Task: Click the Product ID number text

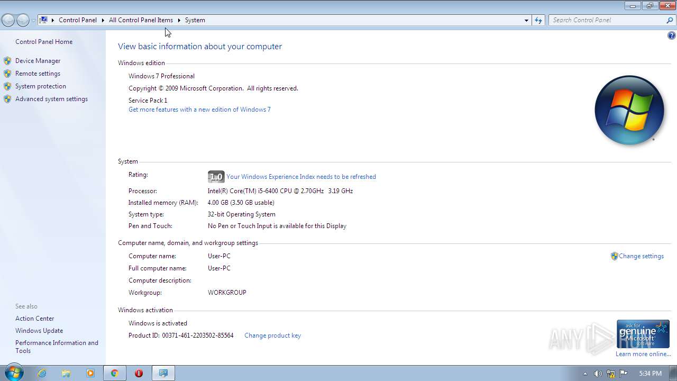Action: [197, 335]
